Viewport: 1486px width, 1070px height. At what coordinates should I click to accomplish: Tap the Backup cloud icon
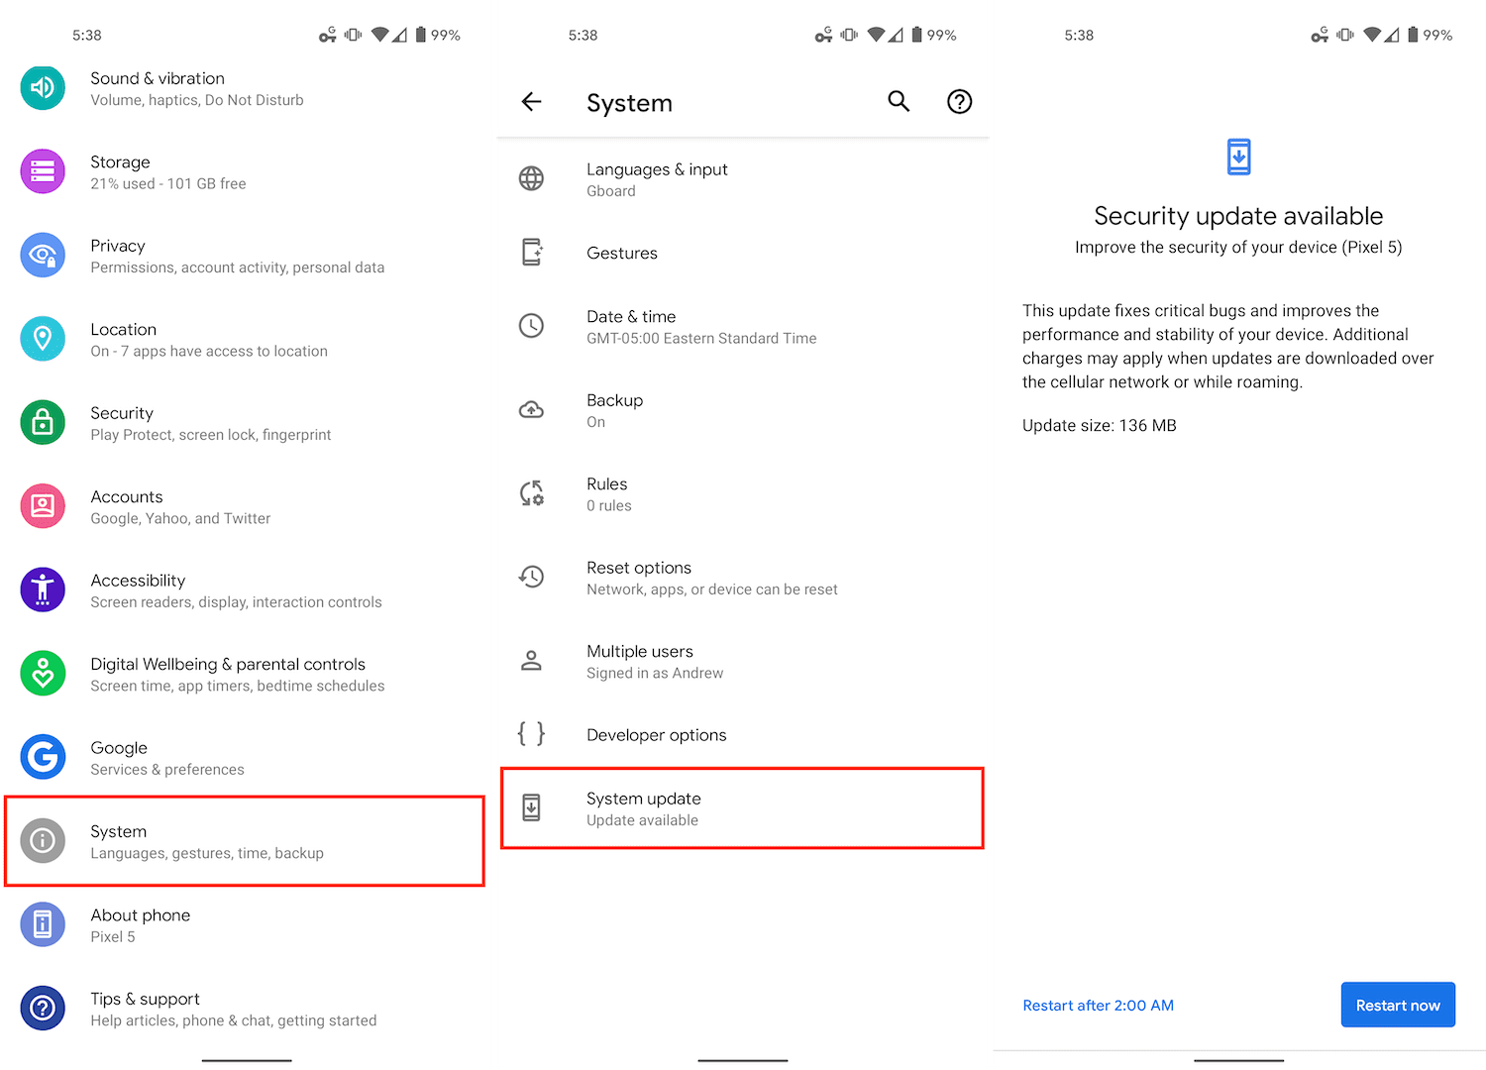pyautogui.click(x=532, y=409)
